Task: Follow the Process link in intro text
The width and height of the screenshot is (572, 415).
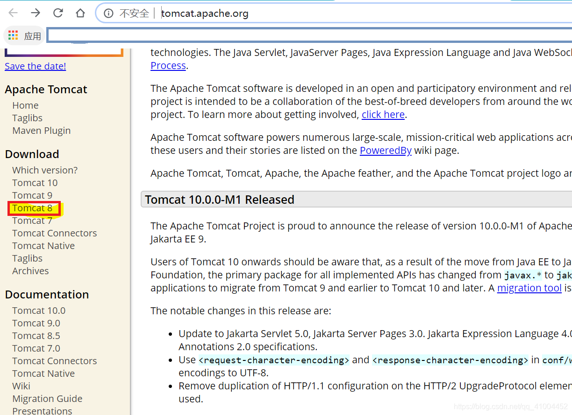Action: [168, 66]
